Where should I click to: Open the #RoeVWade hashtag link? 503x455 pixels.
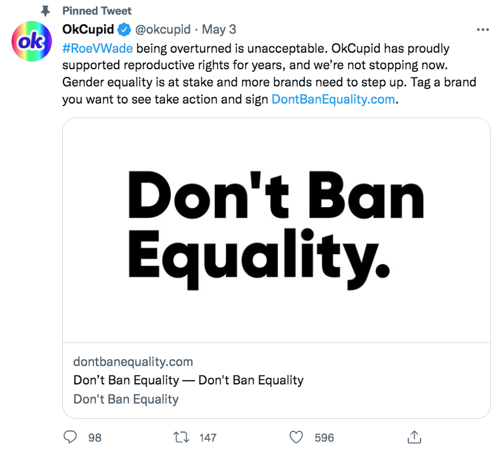coord(97,49)
